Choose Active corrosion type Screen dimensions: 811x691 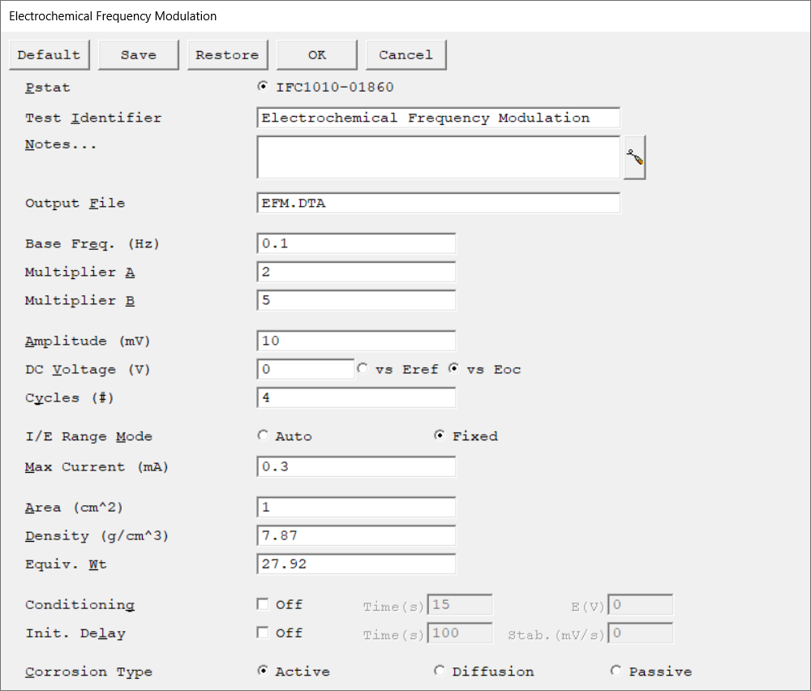(263, 670)
